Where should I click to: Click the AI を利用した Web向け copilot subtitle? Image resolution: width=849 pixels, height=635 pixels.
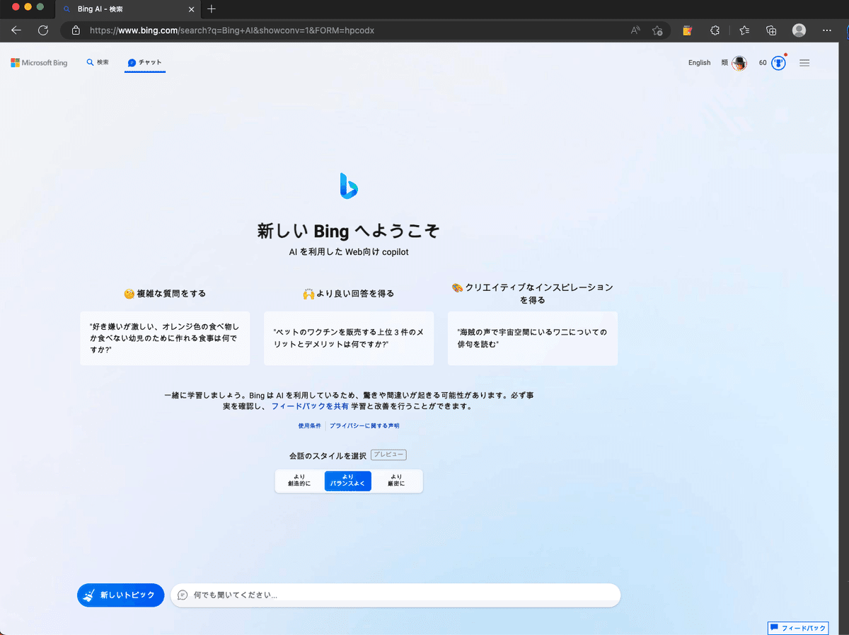349,252
